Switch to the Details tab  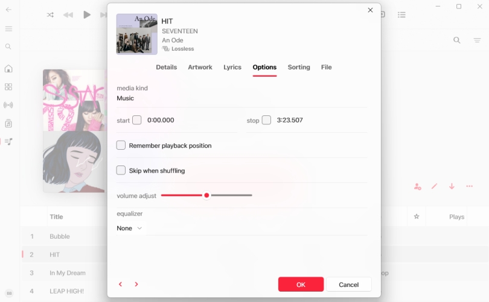tap(166, 67)
